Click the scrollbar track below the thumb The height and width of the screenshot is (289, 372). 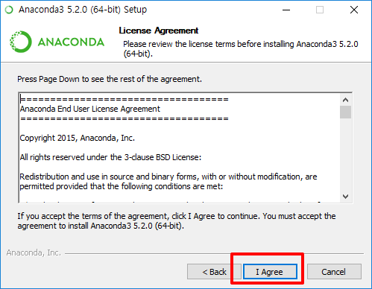[345, 155]
